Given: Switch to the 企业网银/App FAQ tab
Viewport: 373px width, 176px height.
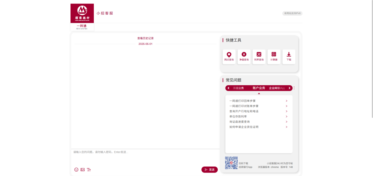Looking at the screenshot, I should click(277, 88).
